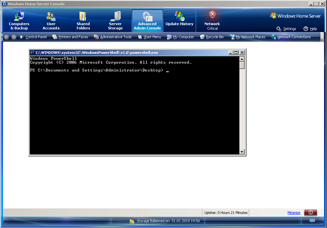Click the on-screen keyboard icon
The height and width of the screenshot is (228, 327).
point(312,220)
